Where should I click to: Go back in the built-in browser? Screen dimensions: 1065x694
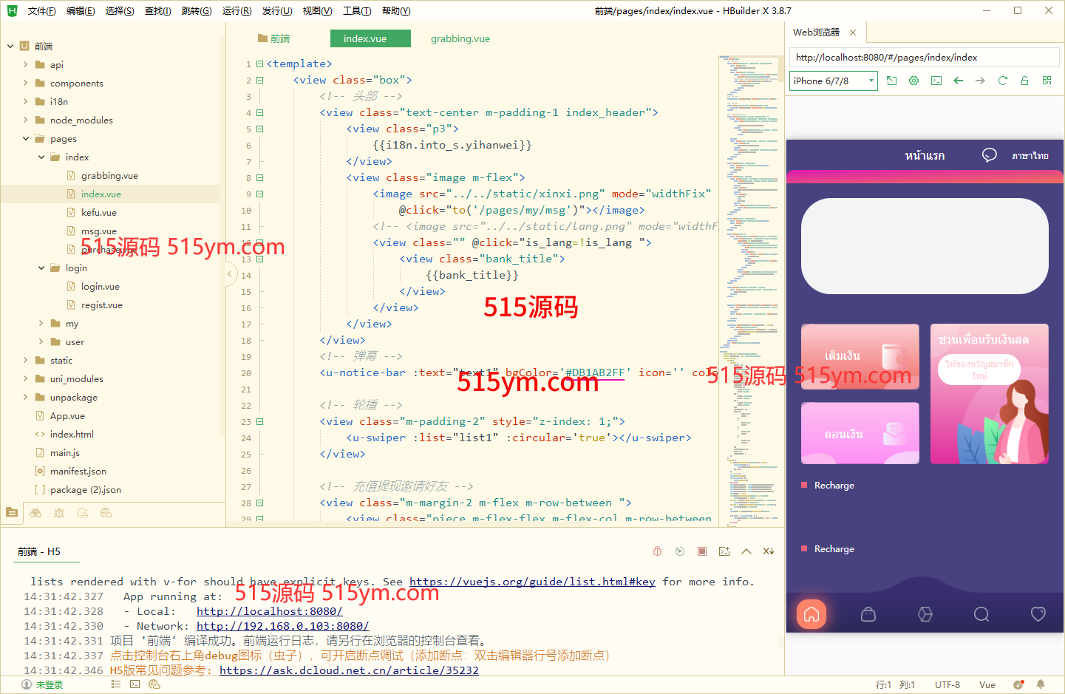[x=959, y=81]
